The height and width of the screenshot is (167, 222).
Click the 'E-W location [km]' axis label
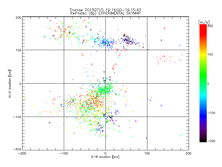tap(105, 157)
